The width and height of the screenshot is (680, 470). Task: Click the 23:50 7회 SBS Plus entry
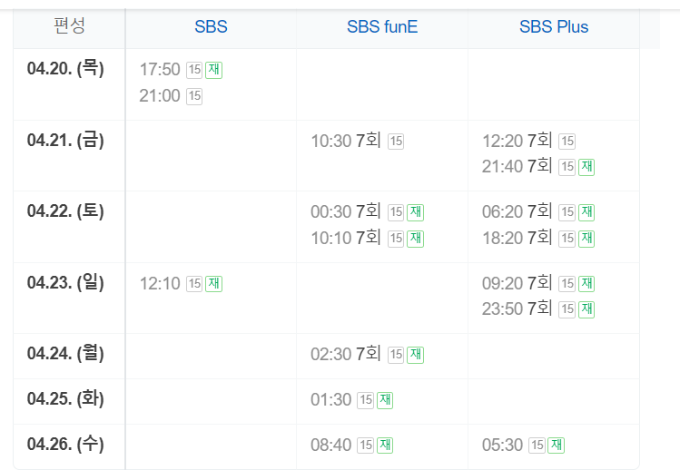(x=517, y=309)
